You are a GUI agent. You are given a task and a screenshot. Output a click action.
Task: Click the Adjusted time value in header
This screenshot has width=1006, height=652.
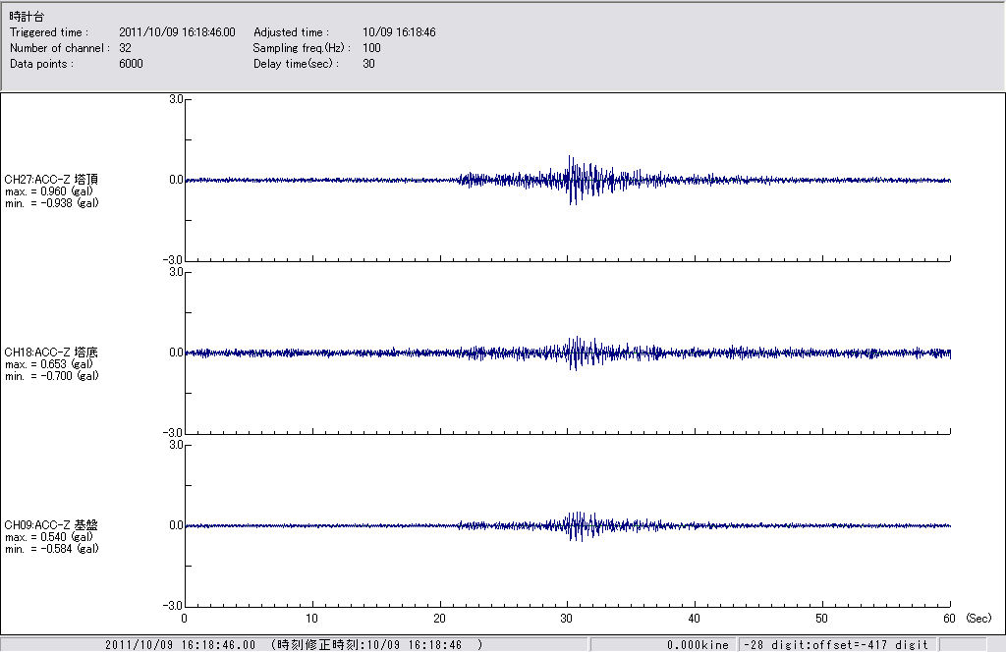point(399,32)
